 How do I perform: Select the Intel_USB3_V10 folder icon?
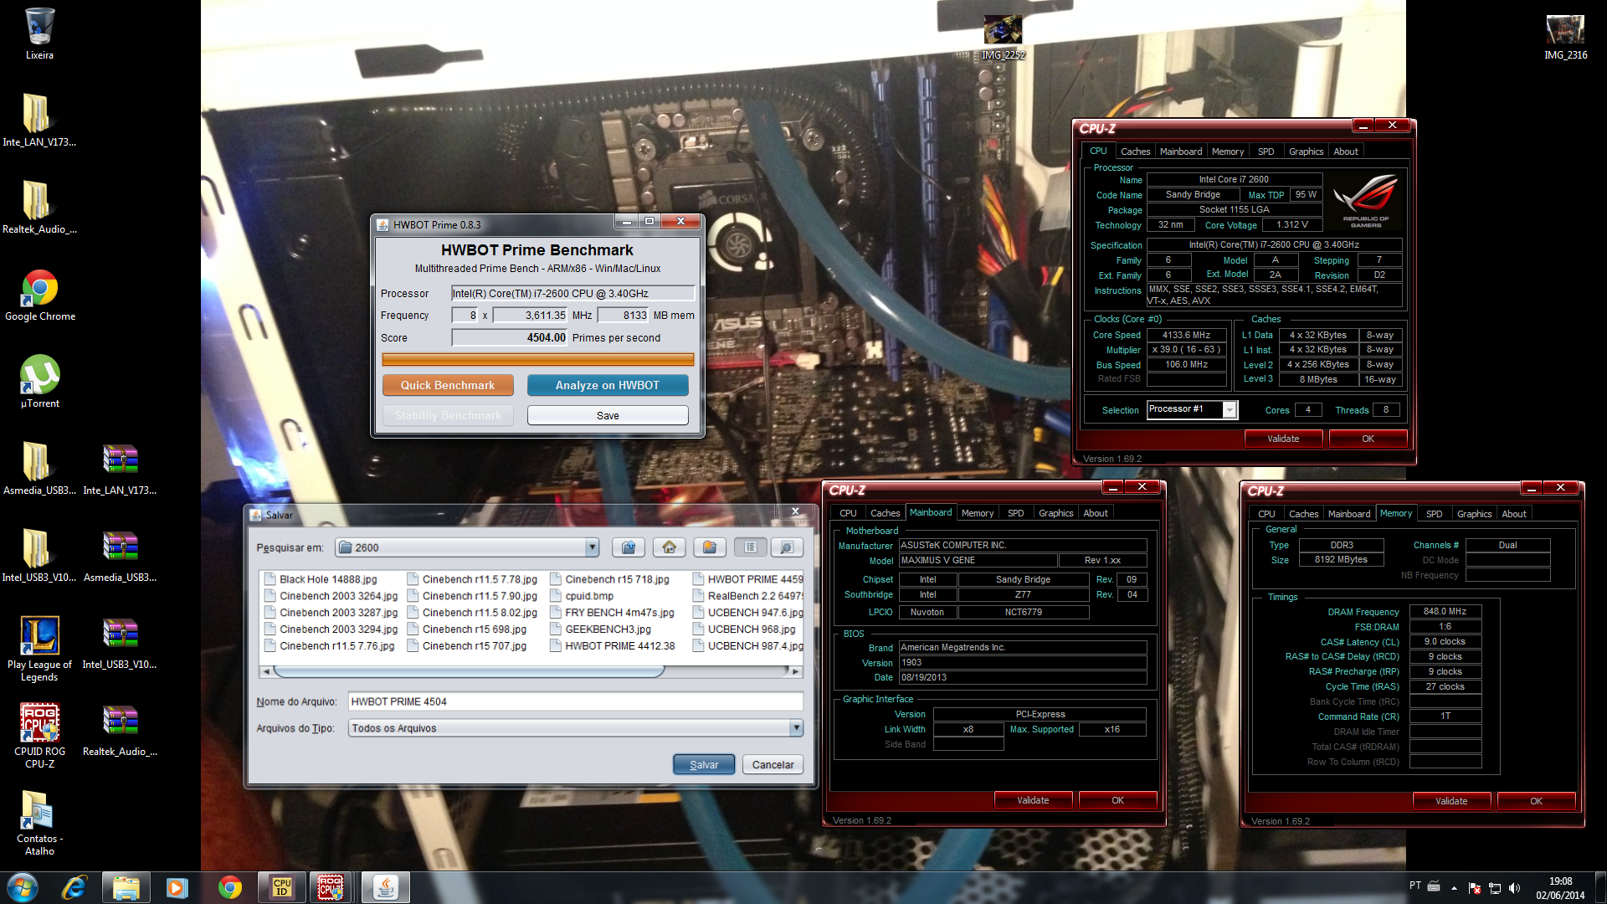pyautogui.click(x=39, y=557)
